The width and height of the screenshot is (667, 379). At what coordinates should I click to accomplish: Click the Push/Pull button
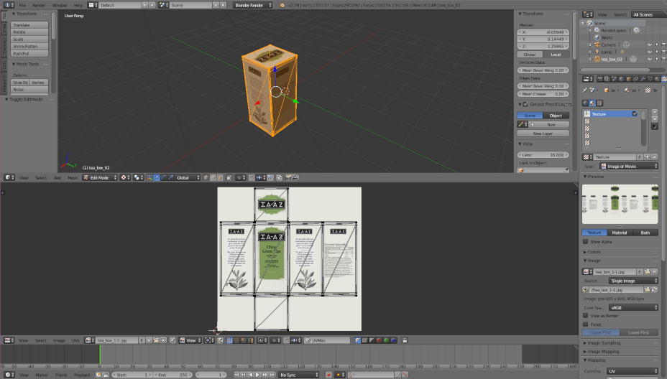click(29, 53)
